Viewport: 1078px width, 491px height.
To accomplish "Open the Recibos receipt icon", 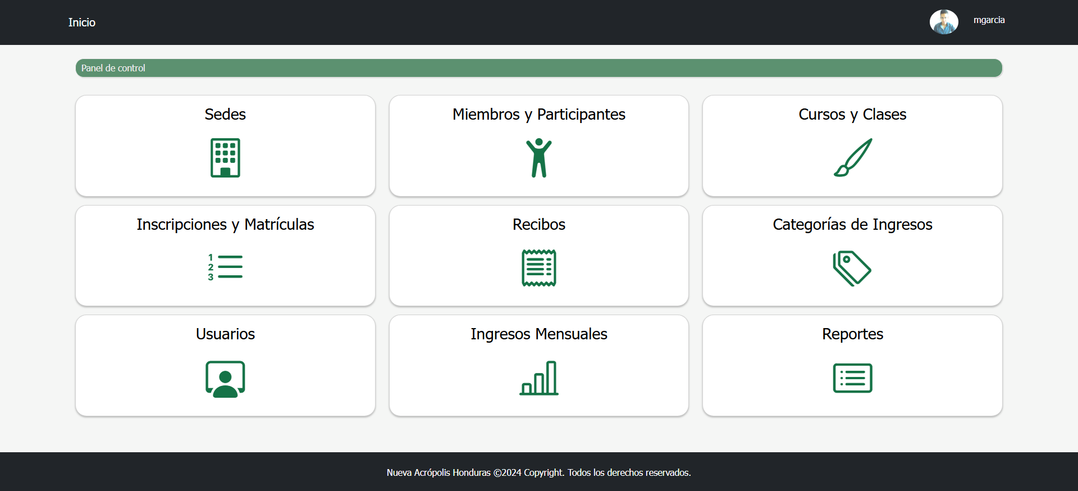I will pos(539,267).
